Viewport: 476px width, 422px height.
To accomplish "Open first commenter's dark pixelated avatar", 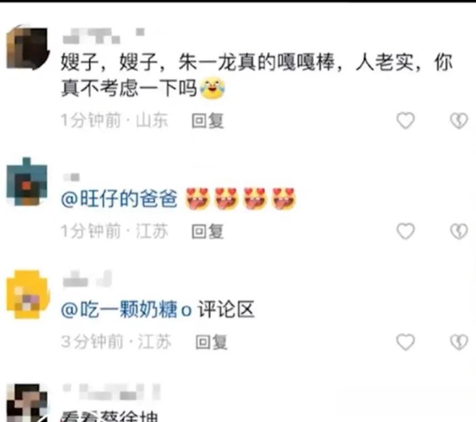I will [x=27, y=48].
